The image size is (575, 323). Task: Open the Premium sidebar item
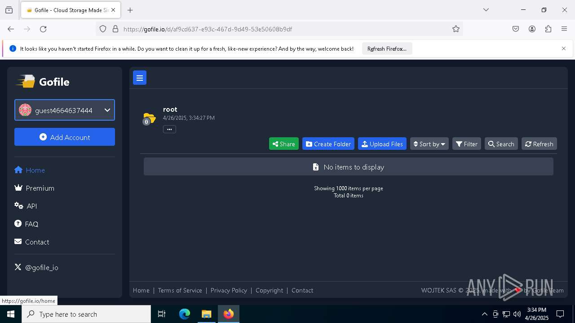tap(35, 188)
